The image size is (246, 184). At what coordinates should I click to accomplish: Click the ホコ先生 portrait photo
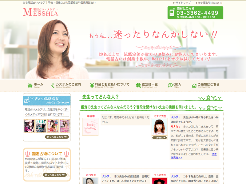[90, 181]
